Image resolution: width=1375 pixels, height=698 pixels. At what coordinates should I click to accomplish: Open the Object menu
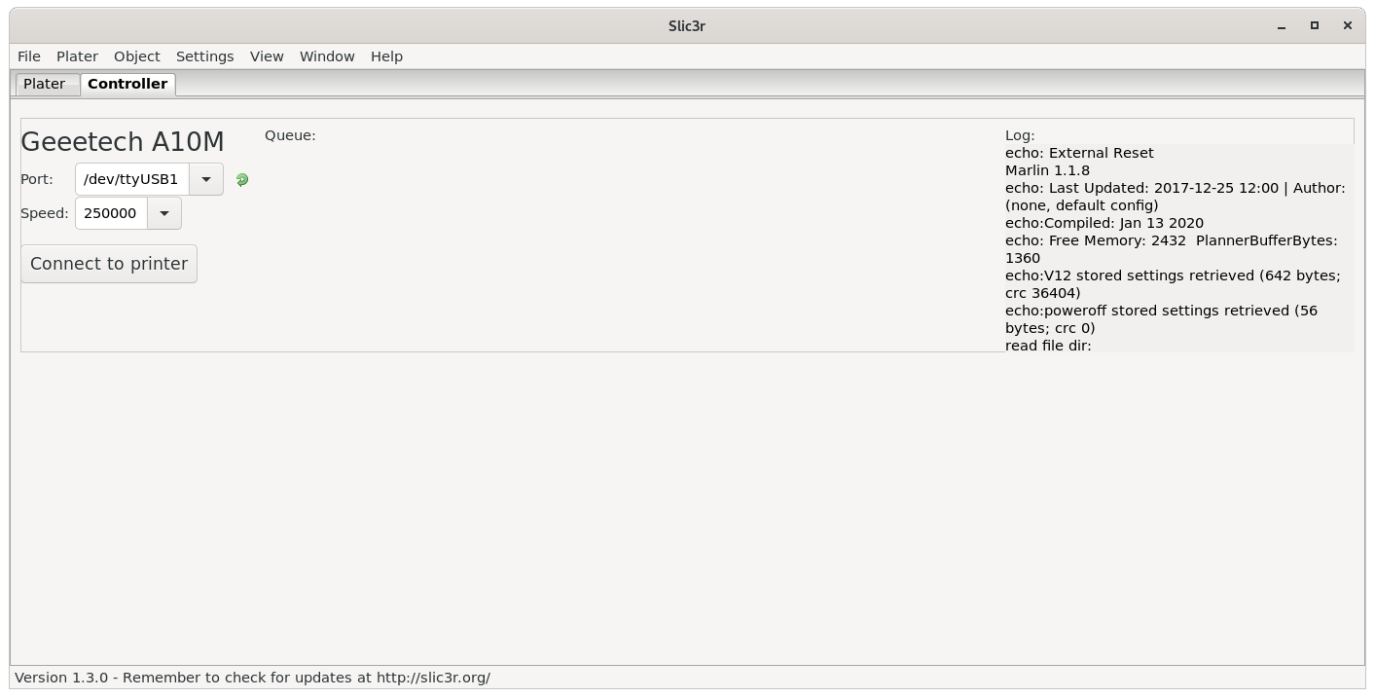tap(136, 56)
